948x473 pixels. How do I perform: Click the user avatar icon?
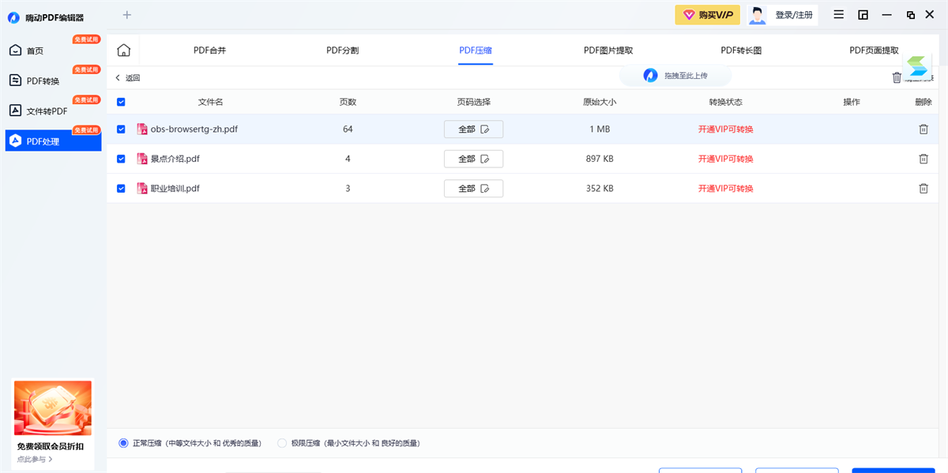(x=758, y=15)
